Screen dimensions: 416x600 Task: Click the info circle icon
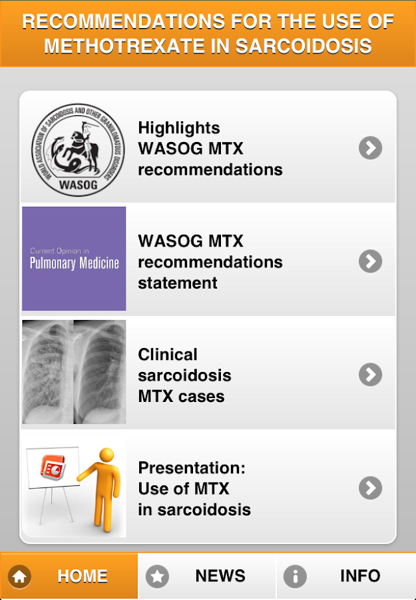[x=295, y=577]
